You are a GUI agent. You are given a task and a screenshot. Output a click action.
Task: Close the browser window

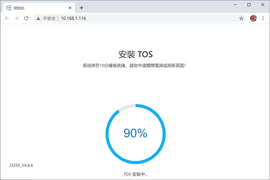262,5
